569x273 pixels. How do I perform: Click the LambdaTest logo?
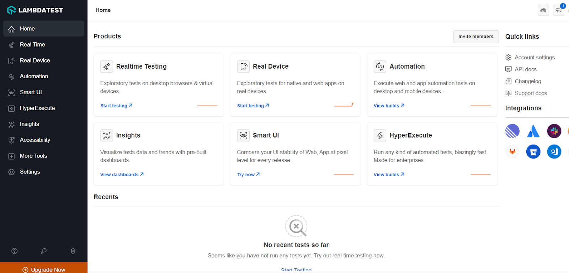(35, 10)
